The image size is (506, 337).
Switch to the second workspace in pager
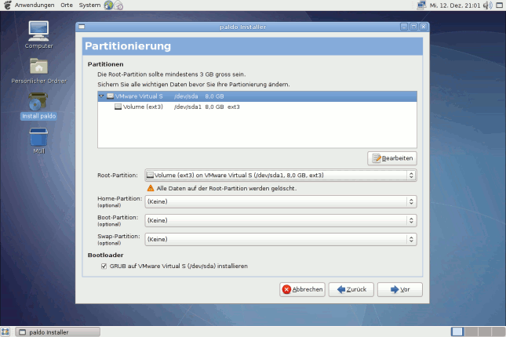pos(471,332)
